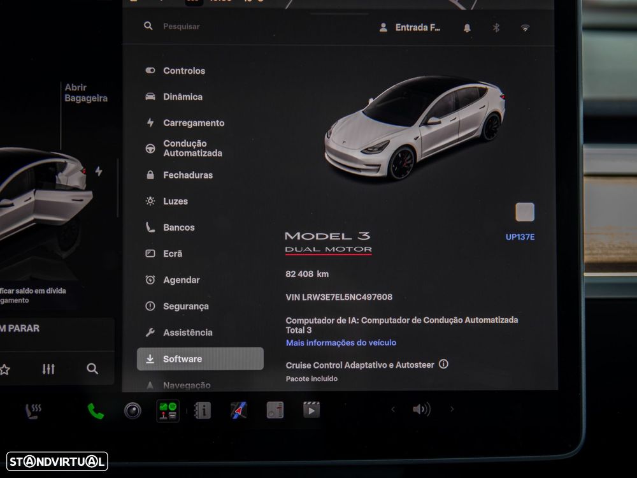Image resolution: width=637 pixels, height=478 pixels.
Task: Tap the media favorites star icon
Action: tap(4, 370)
